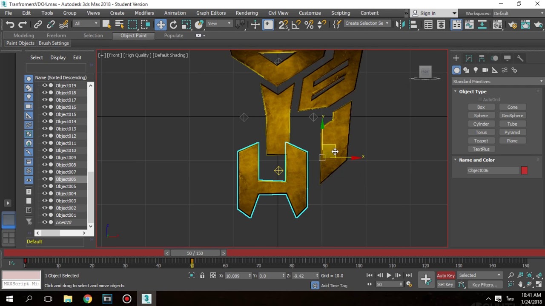Open the Rendering menu
This screenshot has height=306, width=545.
click(x=247, y=13)
